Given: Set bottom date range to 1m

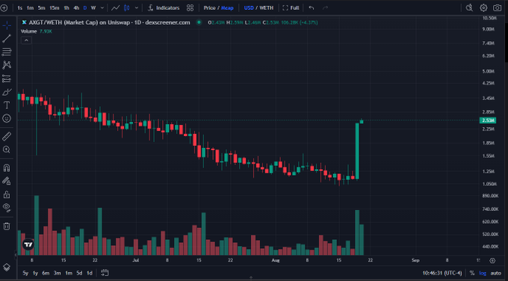Looking at the screenshot, I should point(69,273).
